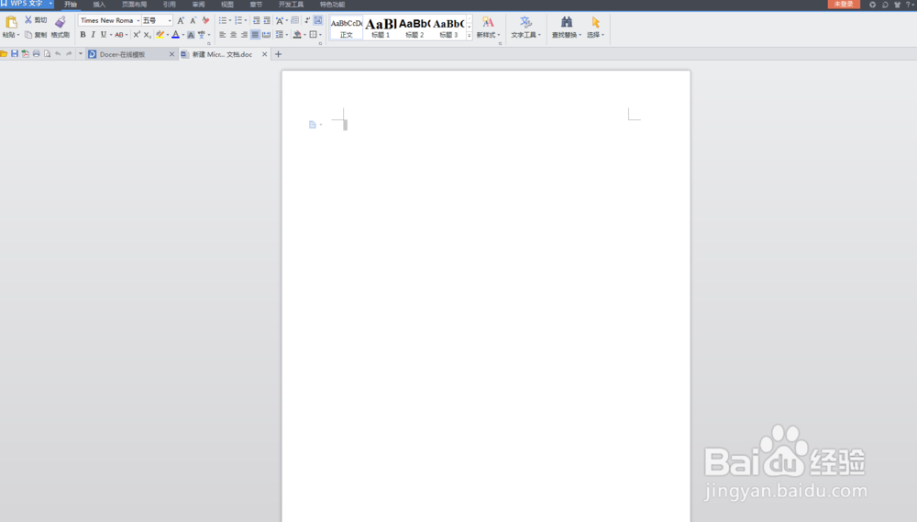Activate the Format Painter (格式刷) brush
Image resolution: width=917 pixels, height=522 pixels.
click(x=61, y=22)
